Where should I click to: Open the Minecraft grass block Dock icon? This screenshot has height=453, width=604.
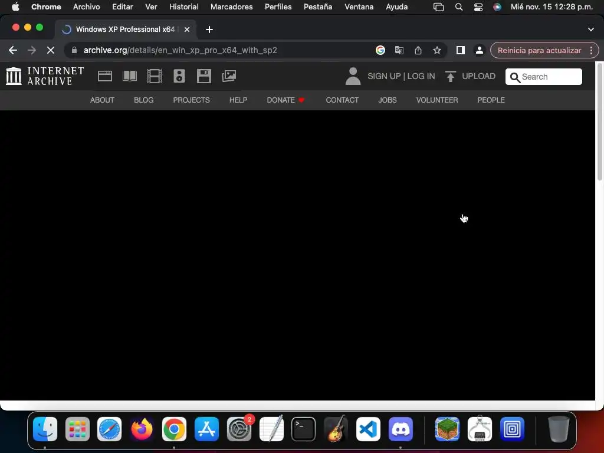tap(447, 429)
